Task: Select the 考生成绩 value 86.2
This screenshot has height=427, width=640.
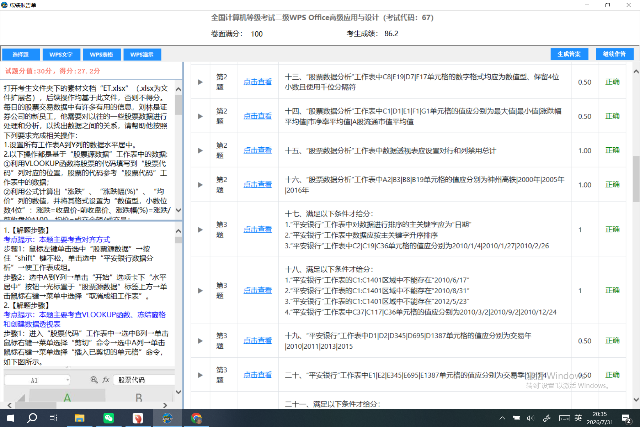Action: tap(391, 34)
